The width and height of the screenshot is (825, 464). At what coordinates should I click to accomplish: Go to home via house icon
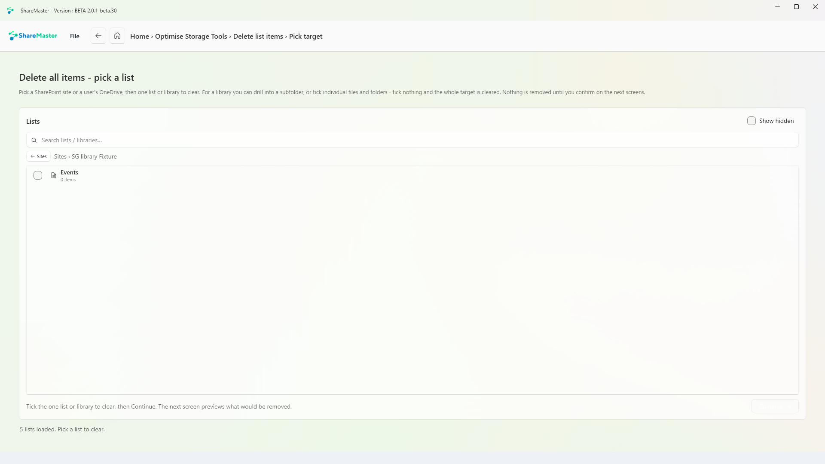coord(117,36)
